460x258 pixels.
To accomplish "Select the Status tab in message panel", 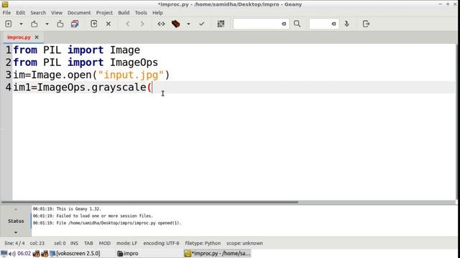I will pyautogui.click(x=16, y=221).
